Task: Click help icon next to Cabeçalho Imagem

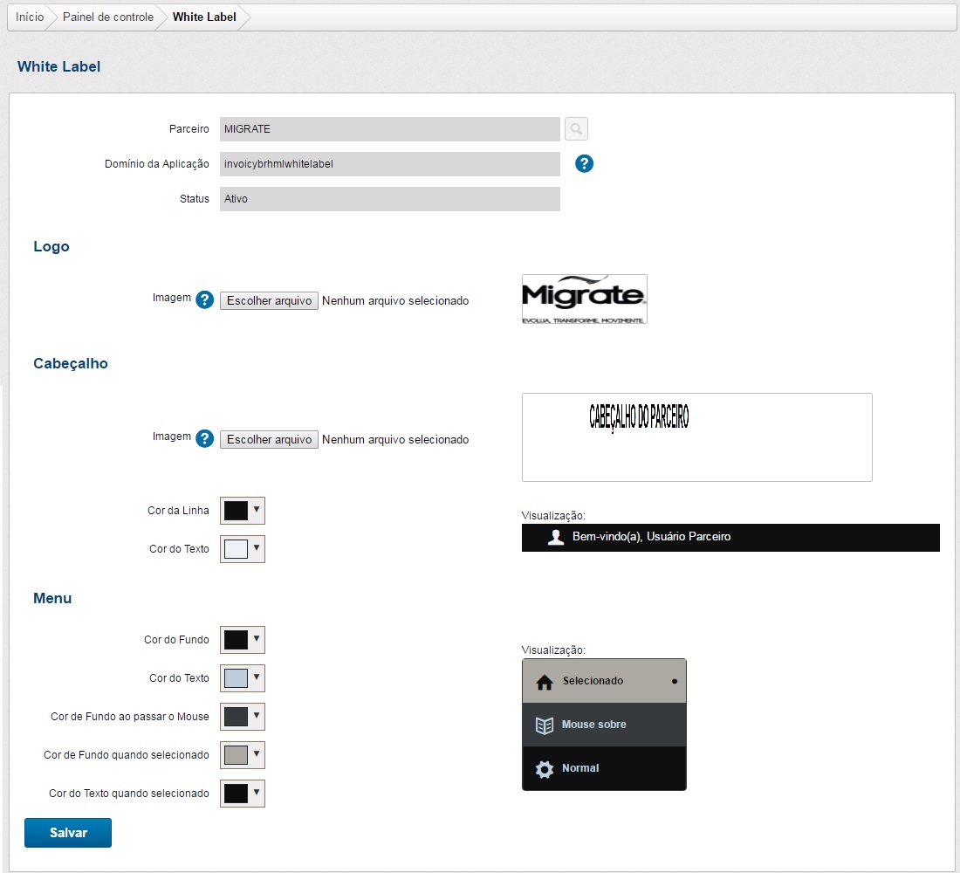Action: [205, 438]
